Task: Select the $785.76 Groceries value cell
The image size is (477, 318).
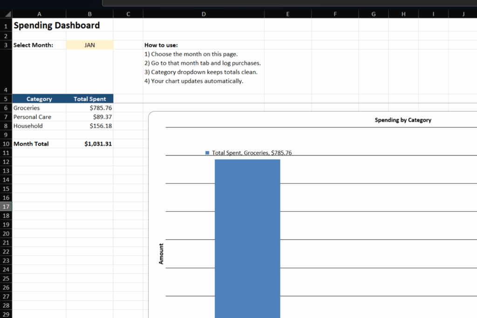Action: (100, 108)
